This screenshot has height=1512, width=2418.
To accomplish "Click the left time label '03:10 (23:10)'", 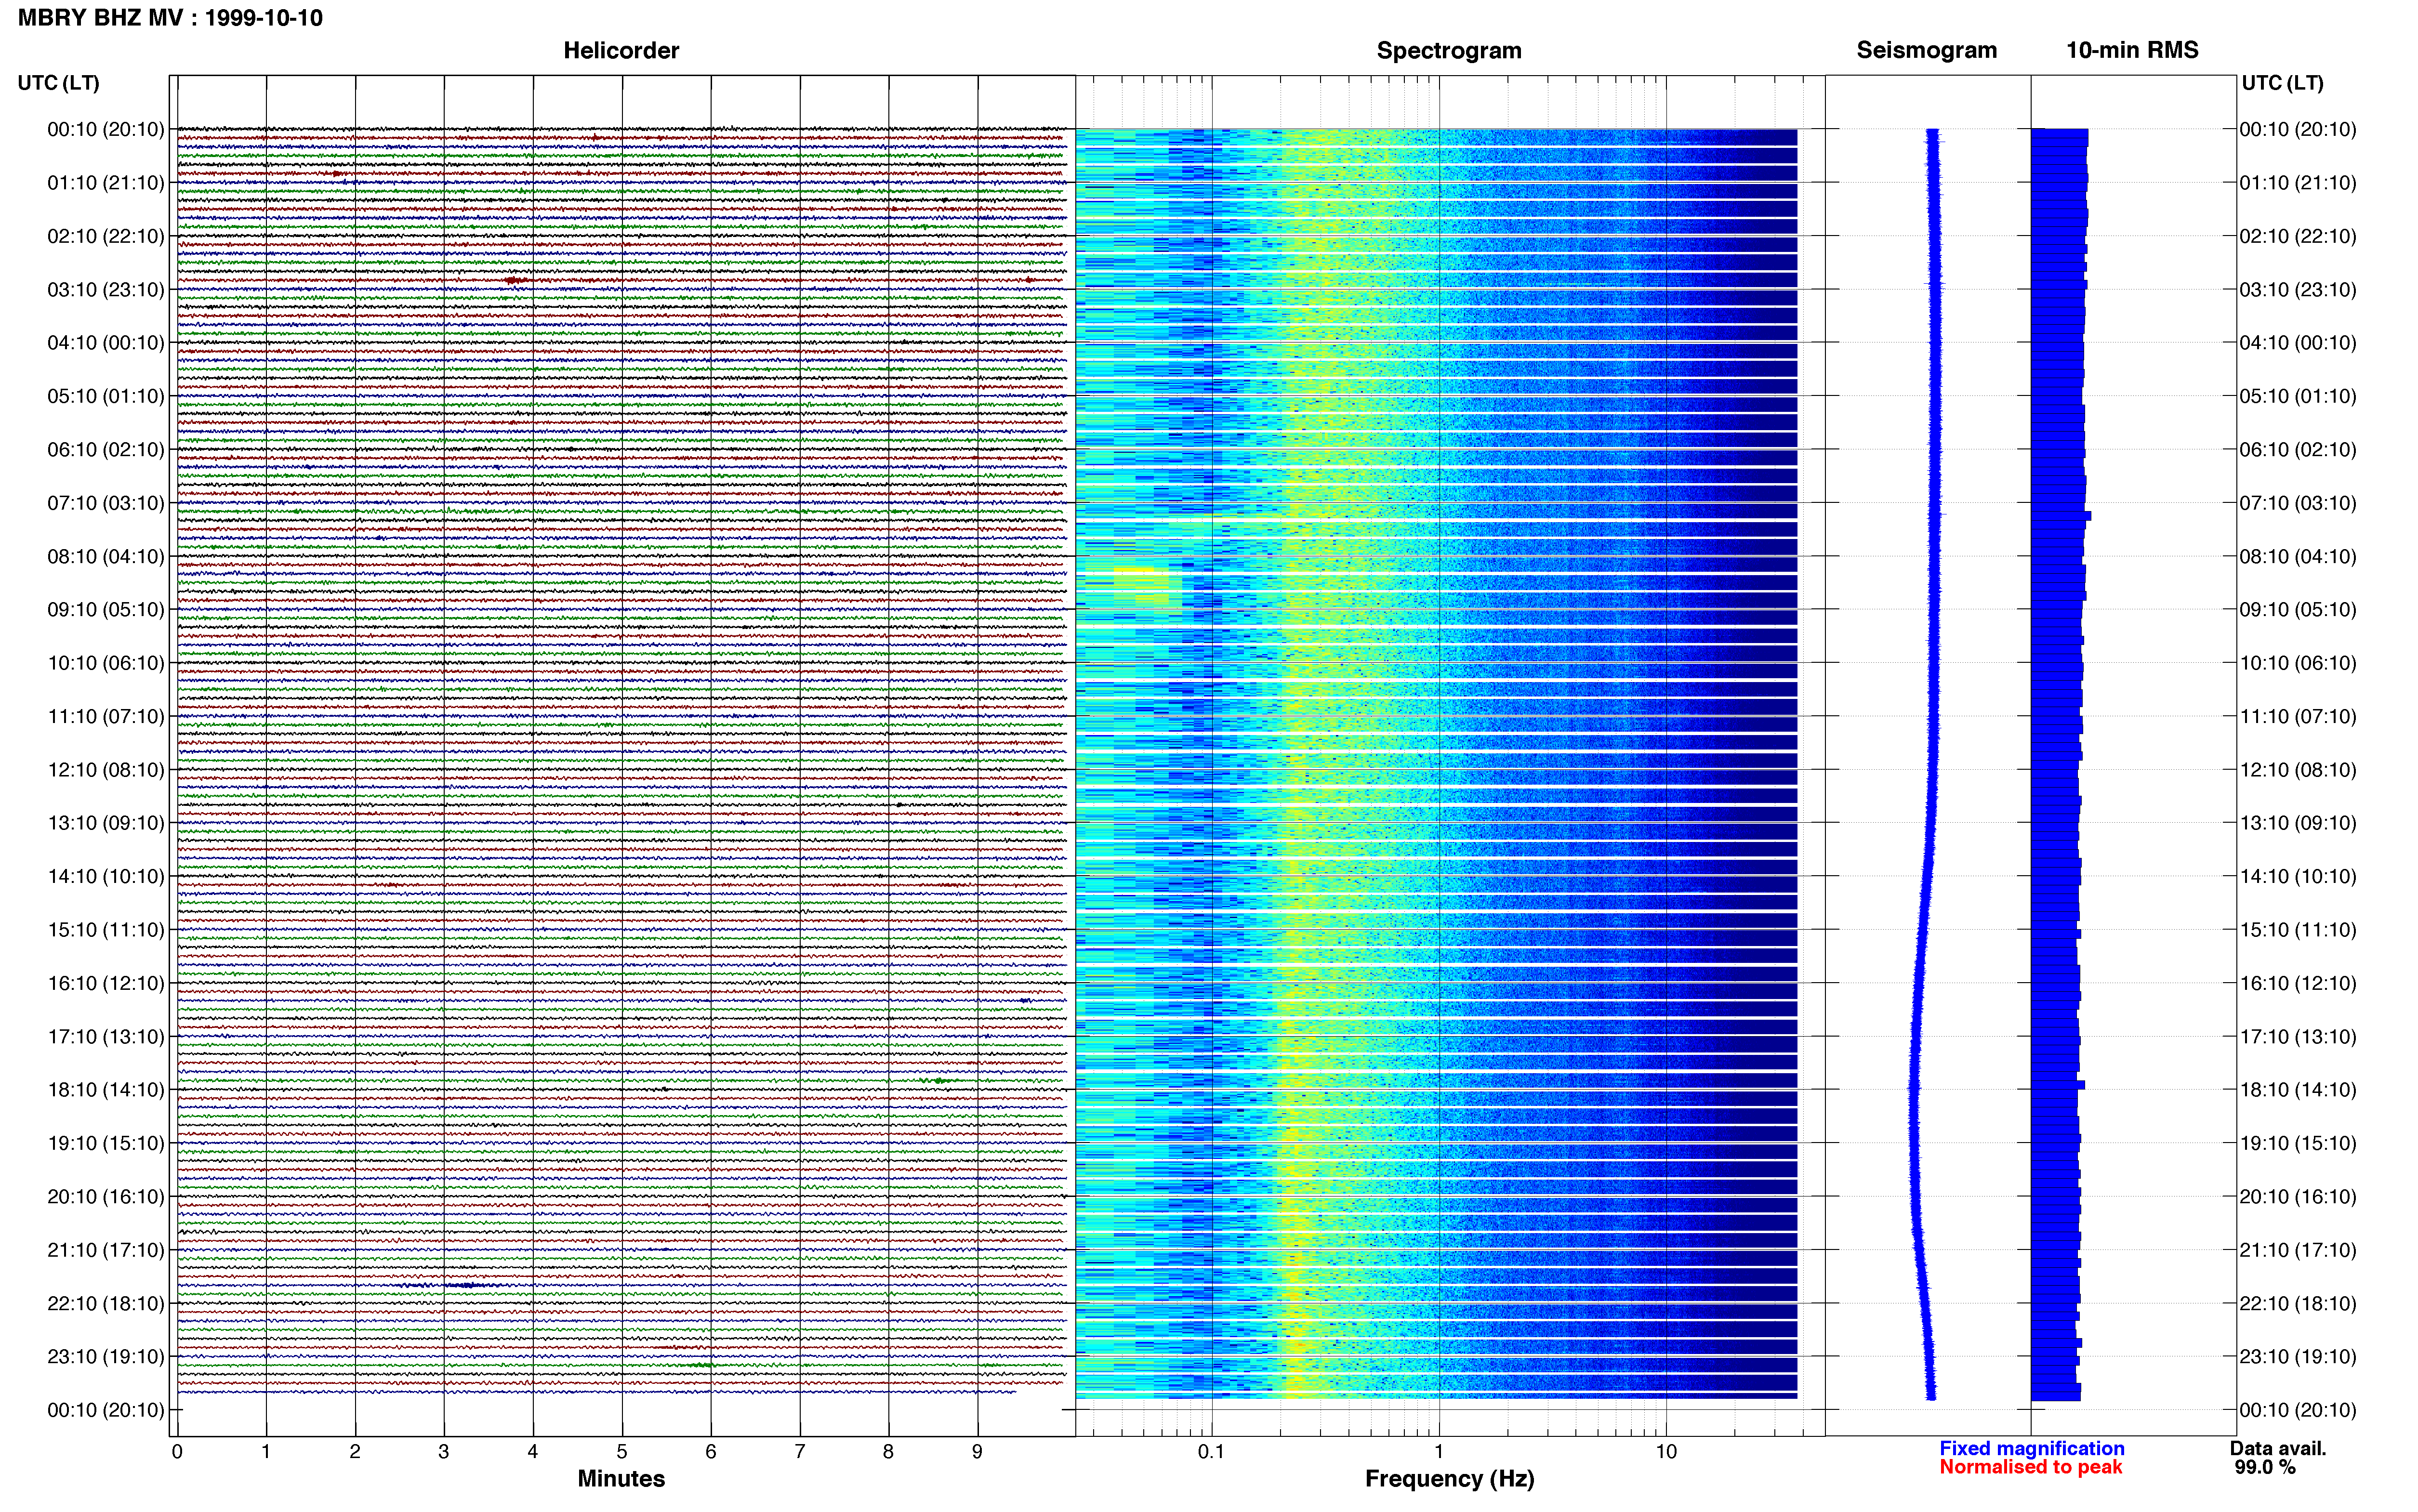I will tap(105, 290).
